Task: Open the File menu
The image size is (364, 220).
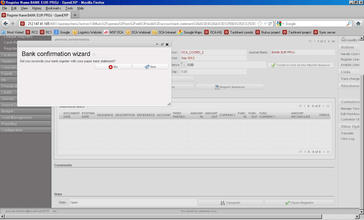Action: click(x=5, y=8)
